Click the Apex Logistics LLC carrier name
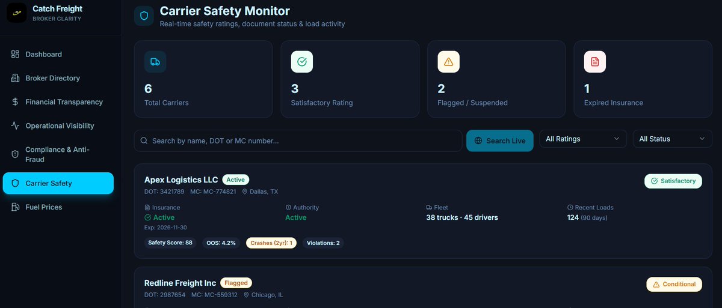 [x=181, y=180]
